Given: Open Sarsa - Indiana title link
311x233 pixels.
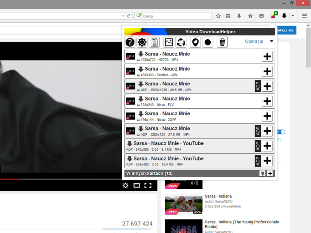Looking at the screenshot, I should pyautogui.click(x=218, y=196).
